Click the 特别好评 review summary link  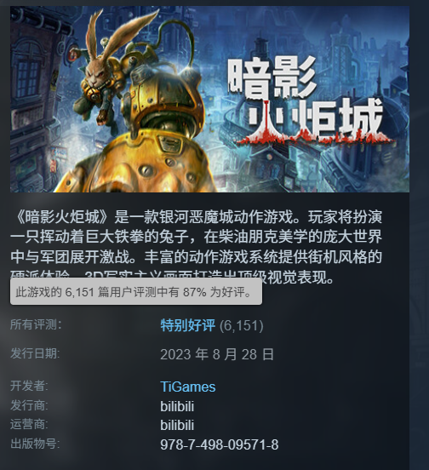pos(188,325)
